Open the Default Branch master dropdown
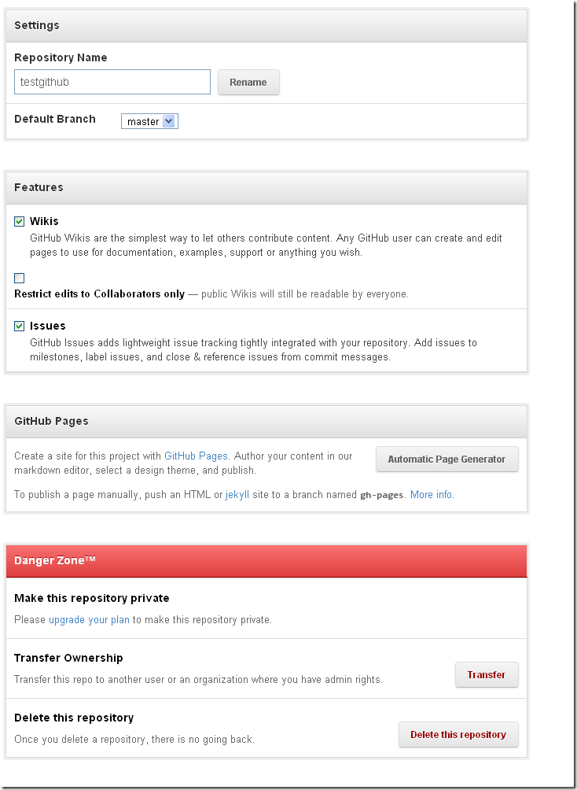The image size is (577, 790). click(149, 121)
